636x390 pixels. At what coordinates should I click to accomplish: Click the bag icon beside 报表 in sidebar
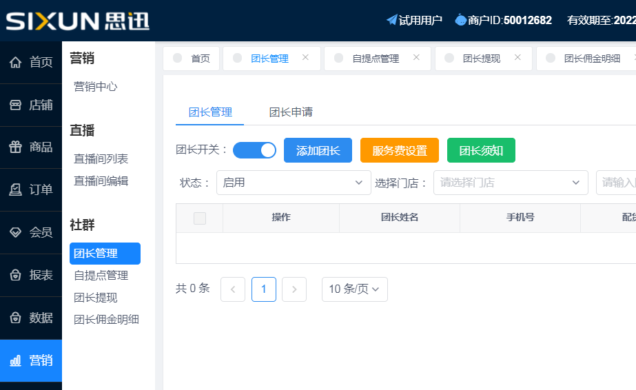tap(15, 275)
